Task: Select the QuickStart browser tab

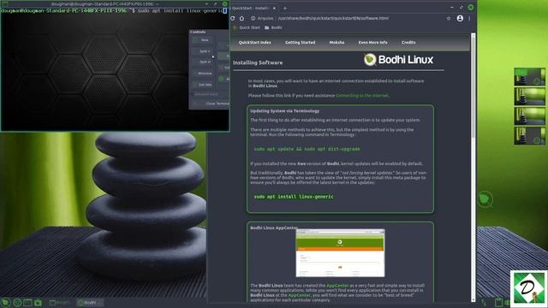Action: [x=254, y=8]
